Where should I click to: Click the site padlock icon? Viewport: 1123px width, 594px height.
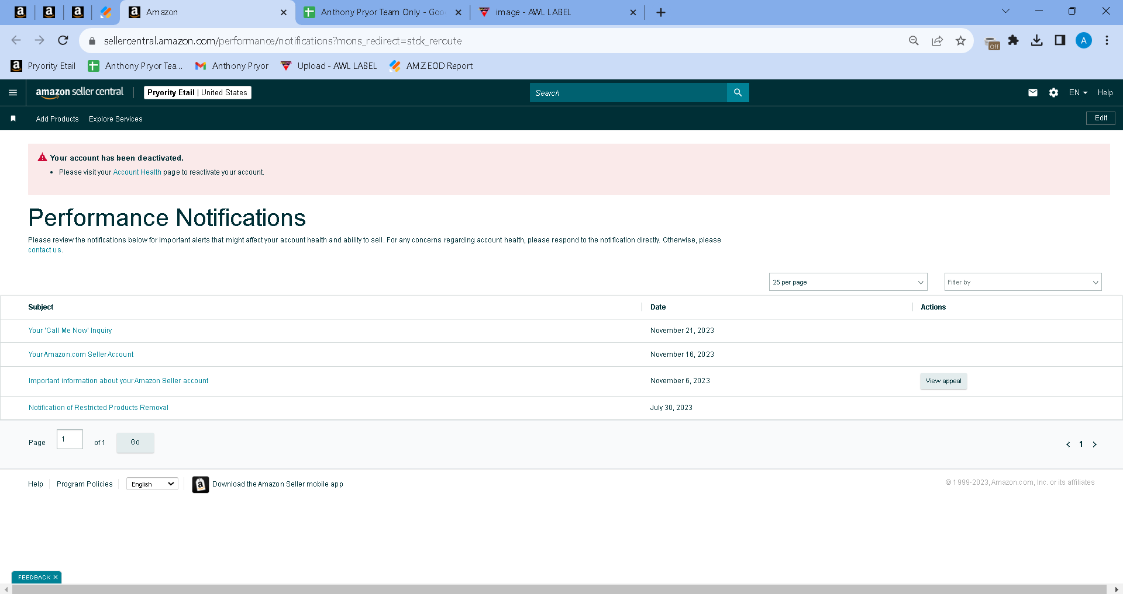point(92,41)
